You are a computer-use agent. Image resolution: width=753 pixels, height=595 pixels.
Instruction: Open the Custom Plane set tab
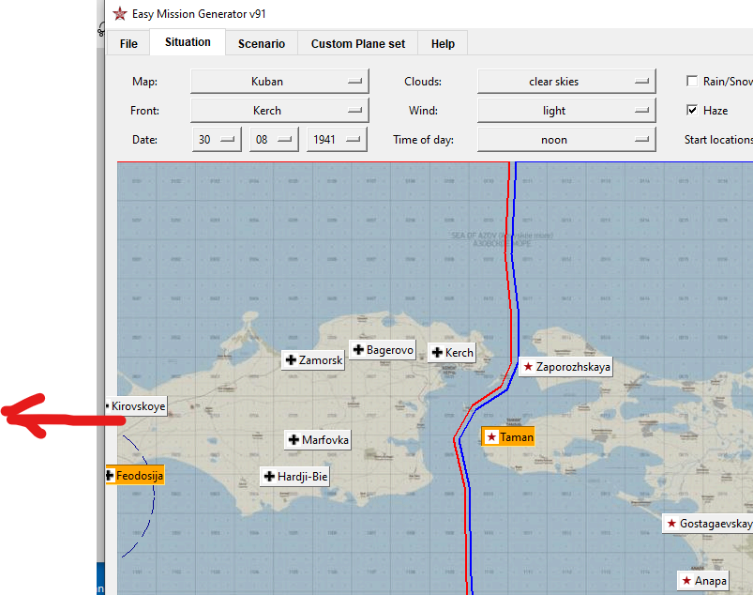358,43
